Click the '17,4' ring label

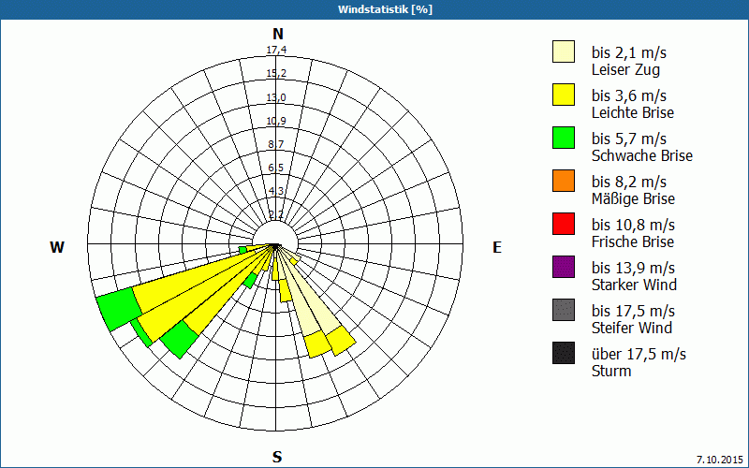276,50
